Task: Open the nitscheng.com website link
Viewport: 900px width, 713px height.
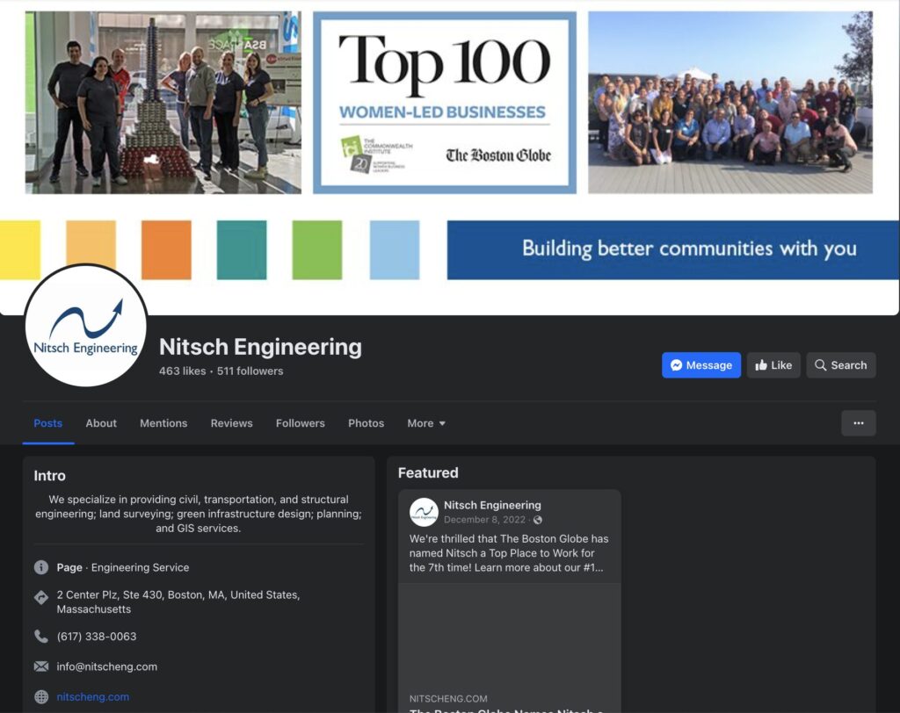Action: (92, 697)
